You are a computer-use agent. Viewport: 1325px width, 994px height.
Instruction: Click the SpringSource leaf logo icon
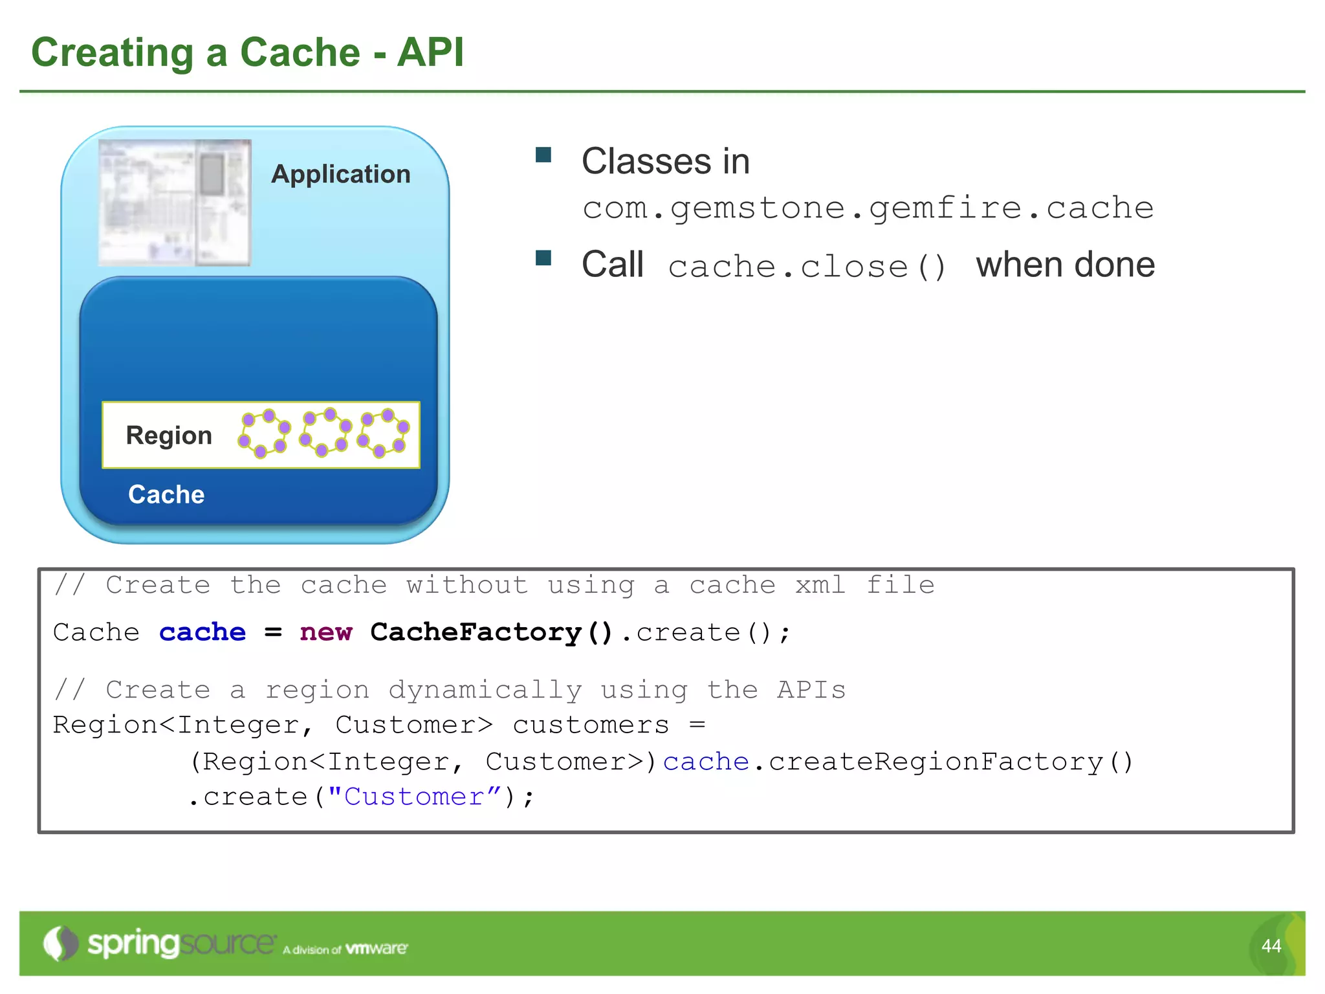pyautogui.click(x=61, y=944)
